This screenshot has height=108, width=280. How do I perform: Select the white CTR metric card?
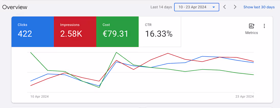click(x=160, y=32)
